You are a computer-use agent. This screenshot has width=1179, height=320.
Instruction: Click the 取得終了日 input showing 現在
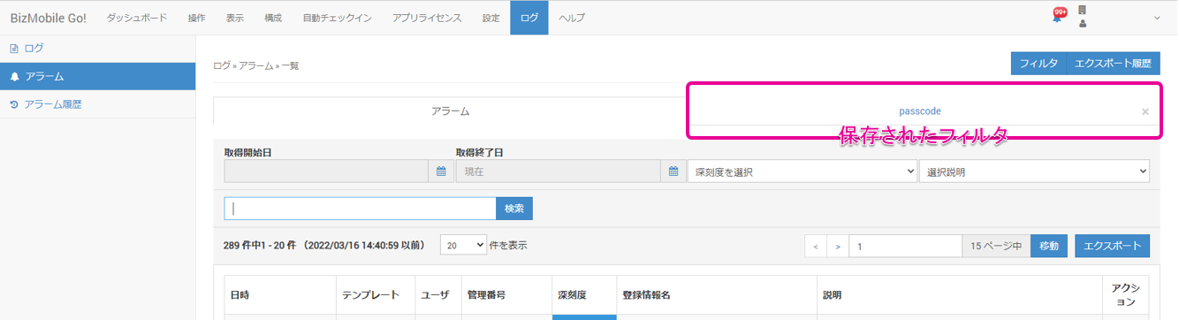(x=559, y=171)
